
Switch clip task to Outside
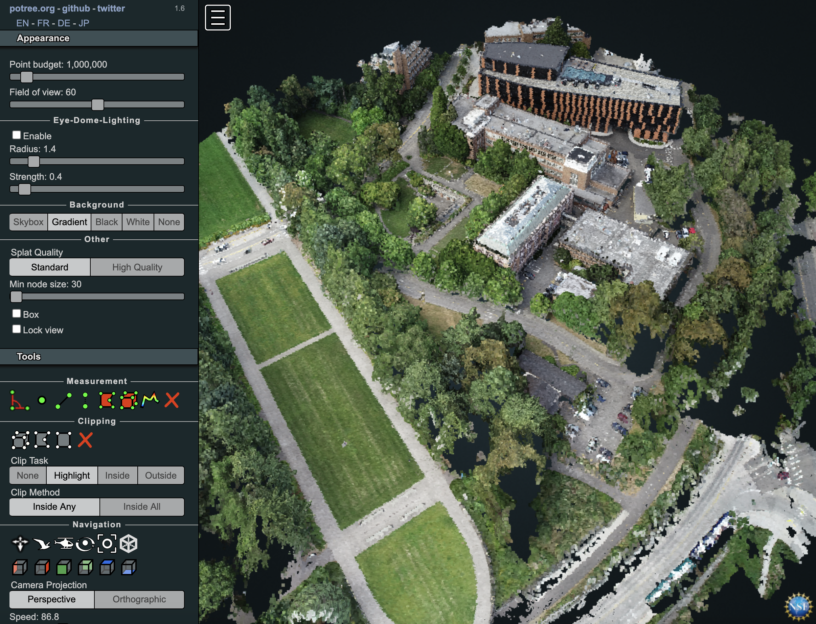click(x=161, y=475)
